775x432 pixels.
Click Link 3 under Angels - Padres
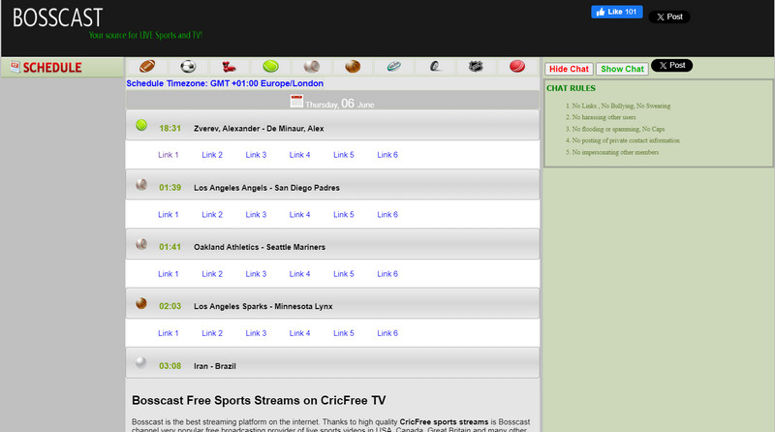tap(256, 214)
